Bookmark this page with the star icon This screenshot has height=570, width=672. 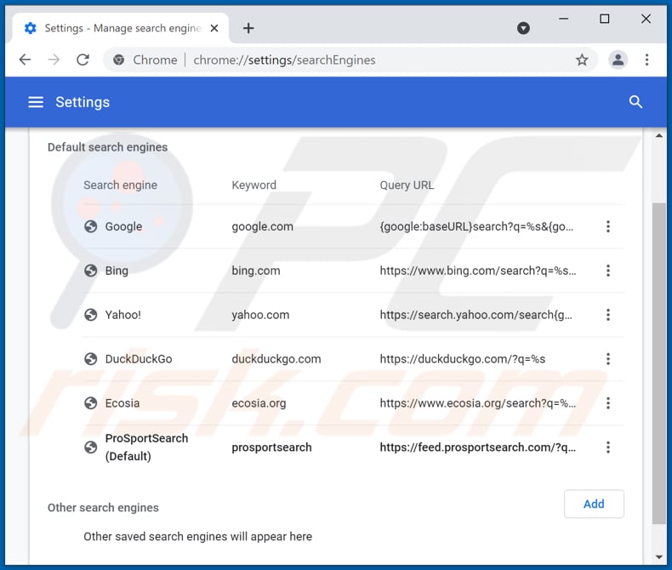coord(582,60)
